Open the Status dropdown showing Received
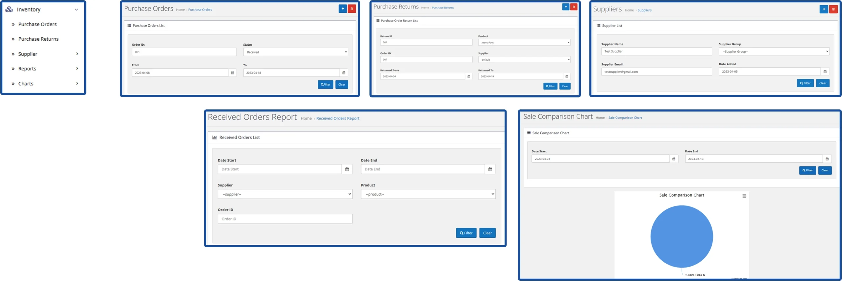This screenshot has width=842, height=281. pyautogui.click(x=295, y=52)
